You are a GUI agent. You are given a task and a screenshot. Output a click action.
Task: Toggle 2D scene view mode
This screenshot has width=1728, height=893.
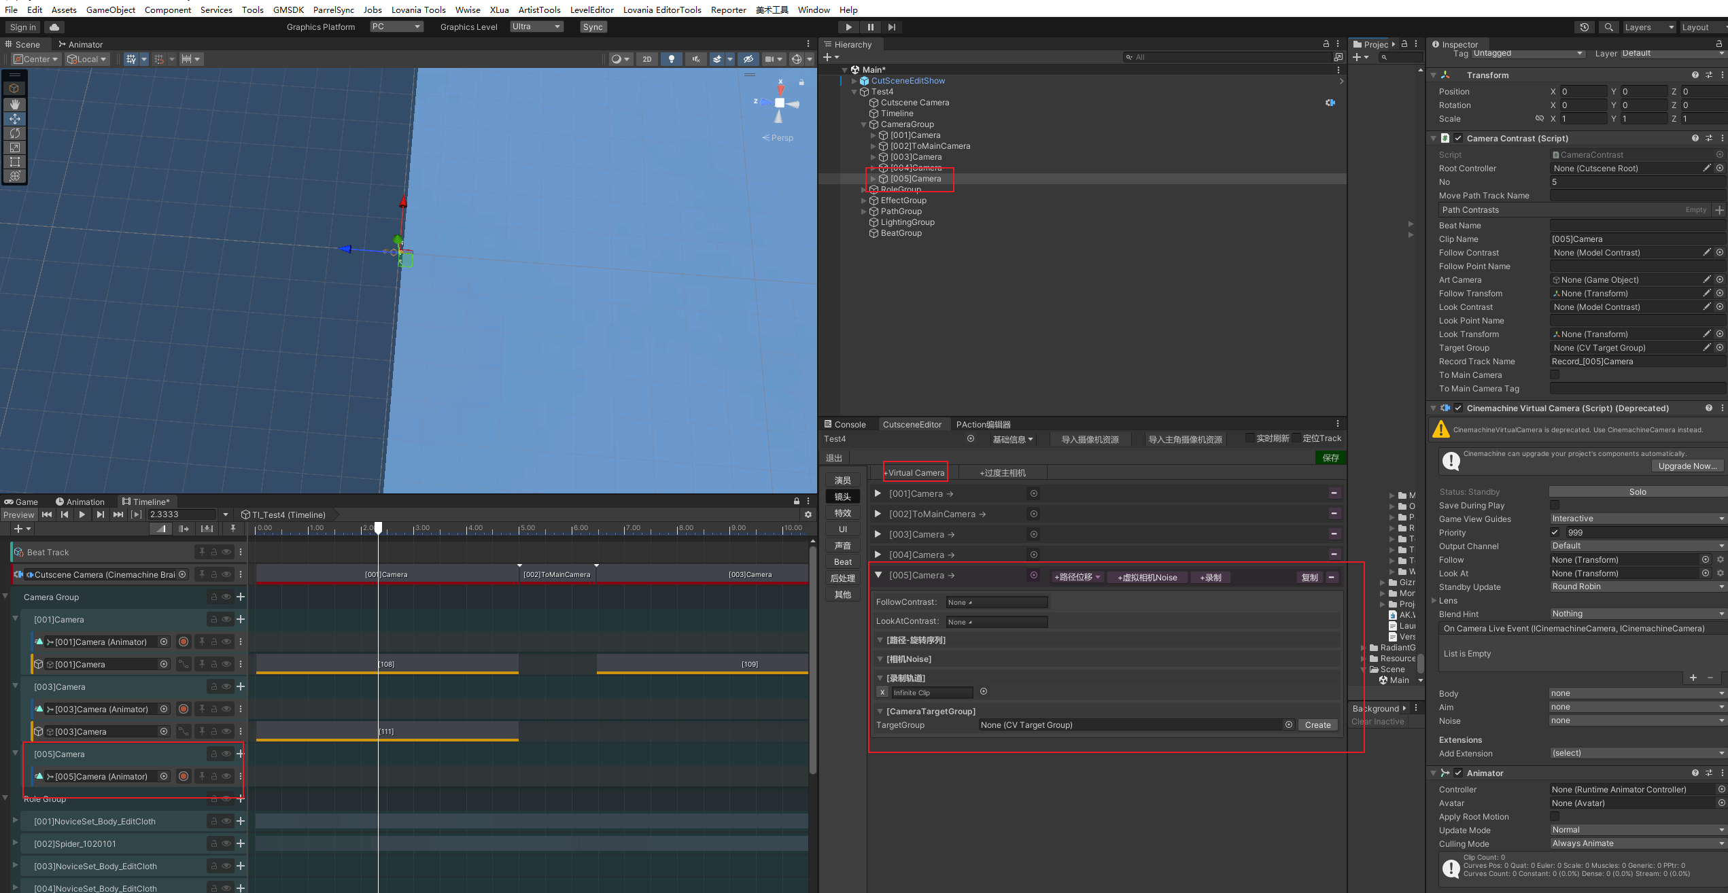pos(646,59)
